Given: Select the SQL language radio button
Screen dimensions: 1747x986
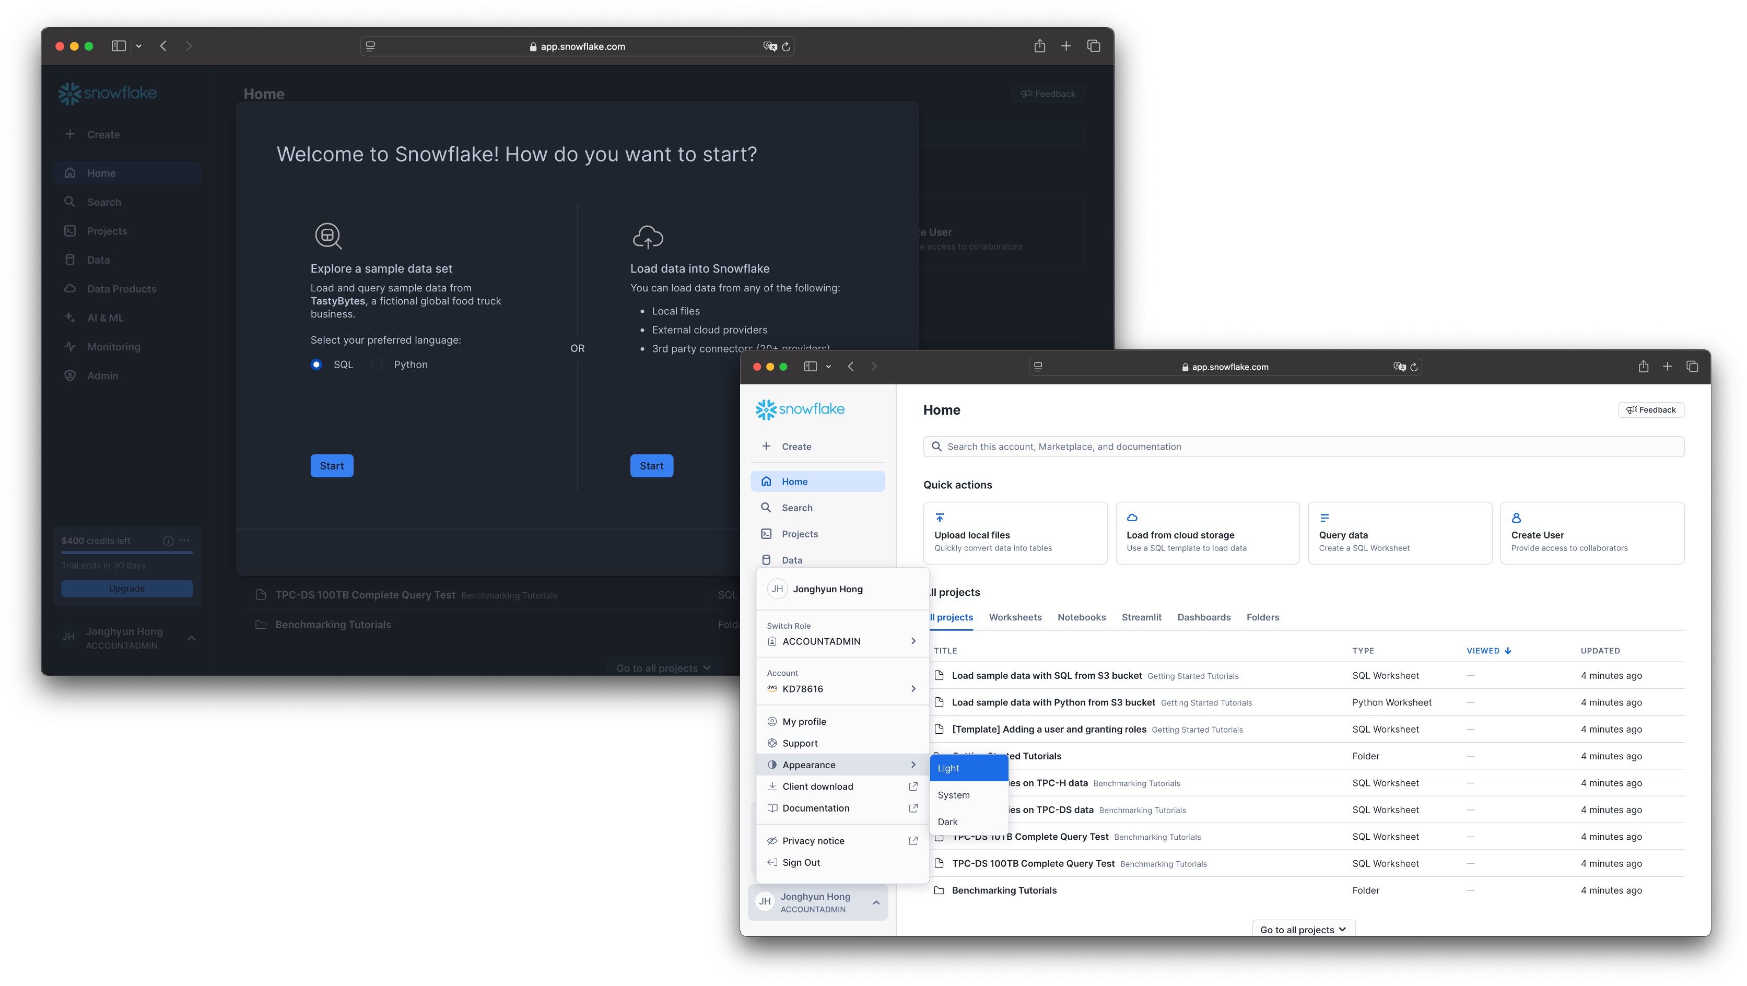Looking at the screenshot, I should click(316, 365).
